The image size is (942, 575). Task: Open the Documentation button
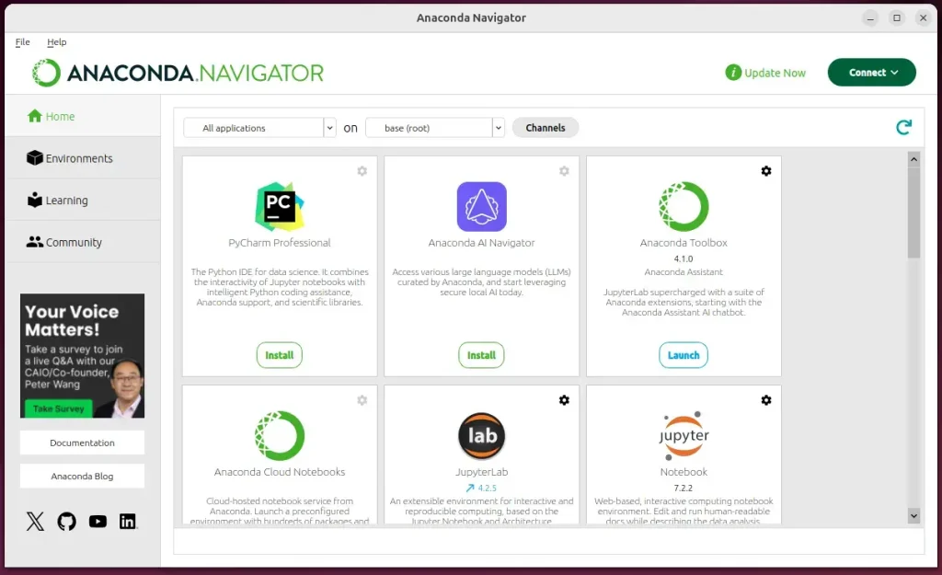(x=82, y=443)
